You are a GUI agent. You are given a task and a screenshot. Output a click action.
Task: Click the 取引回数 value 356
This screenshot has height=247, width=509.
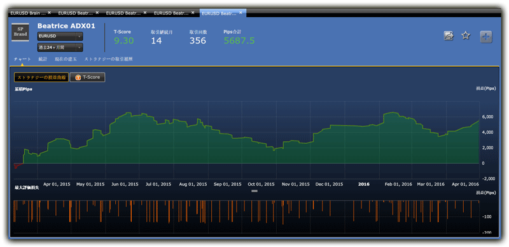(x=198, y=41)
